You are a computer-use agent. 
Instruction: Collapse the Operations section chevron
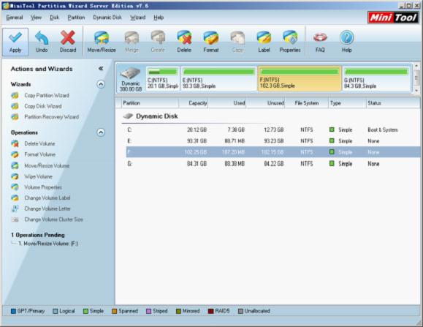pos(101,132)
